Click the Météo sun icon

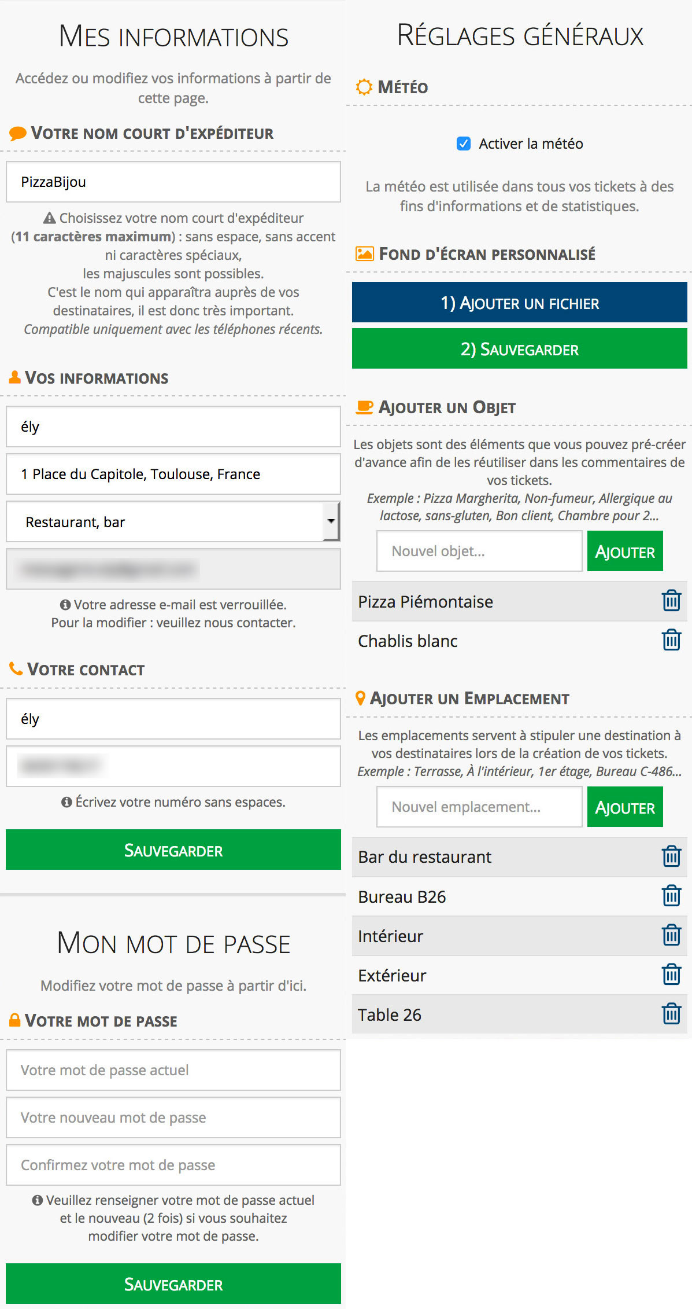click(364, 87)
